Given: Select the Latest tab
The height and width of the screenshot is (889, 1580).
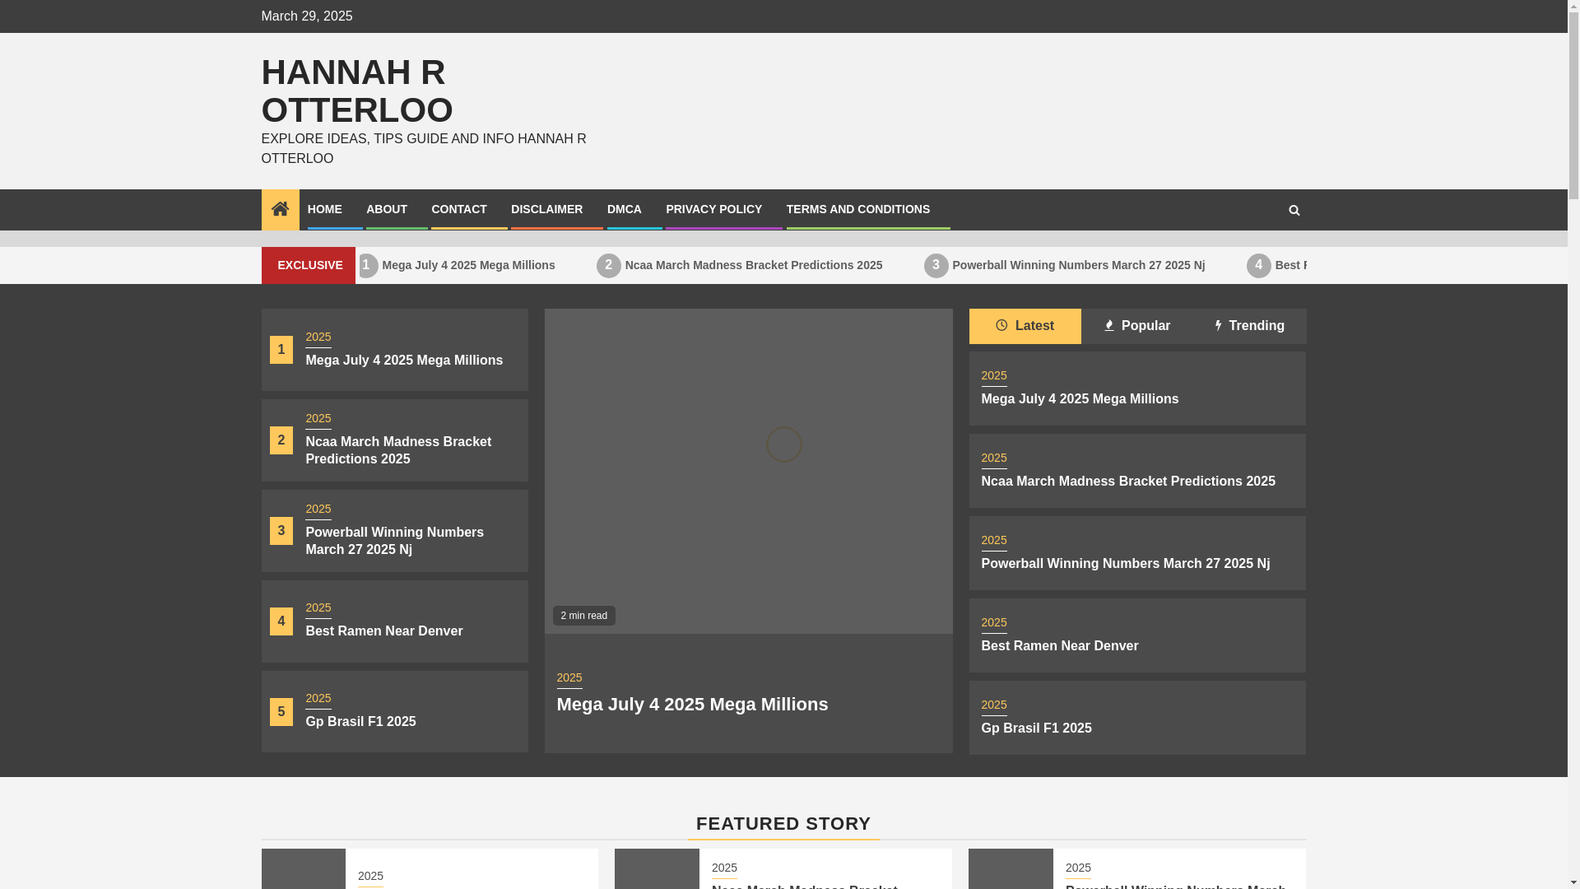Looking at the screenshot, I should point(1025,326).
